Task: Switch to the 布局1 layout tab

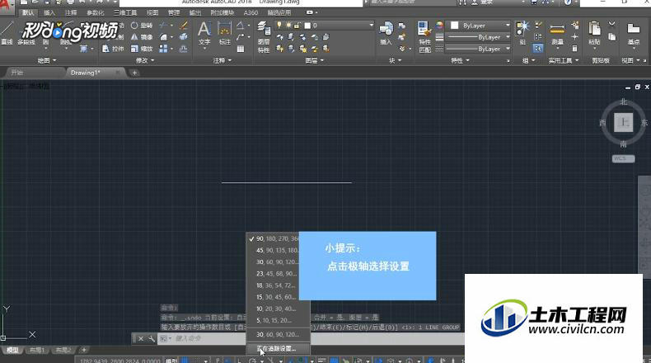Action: (x=37, y=350)
